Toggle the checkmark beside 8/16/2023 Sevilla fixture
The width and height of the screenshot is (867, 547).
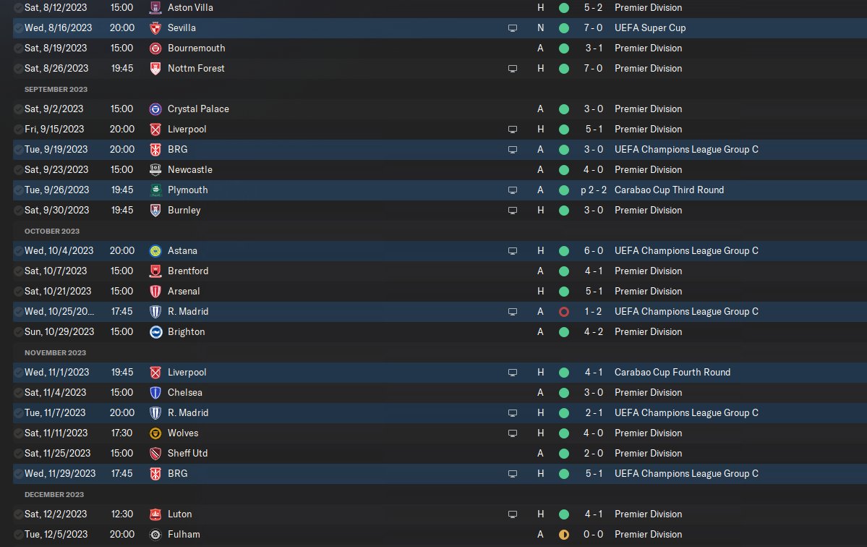coord(17,28)
